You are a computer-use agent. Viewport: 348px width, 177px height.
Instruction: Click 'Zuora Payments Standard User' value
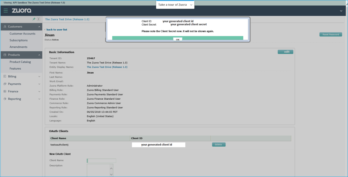[105, 94]
